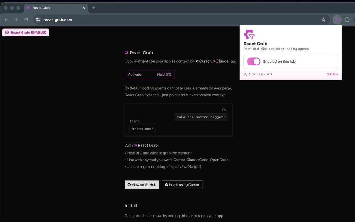Click the React Grab extension toolbar icon

click(x=337, y=20)
